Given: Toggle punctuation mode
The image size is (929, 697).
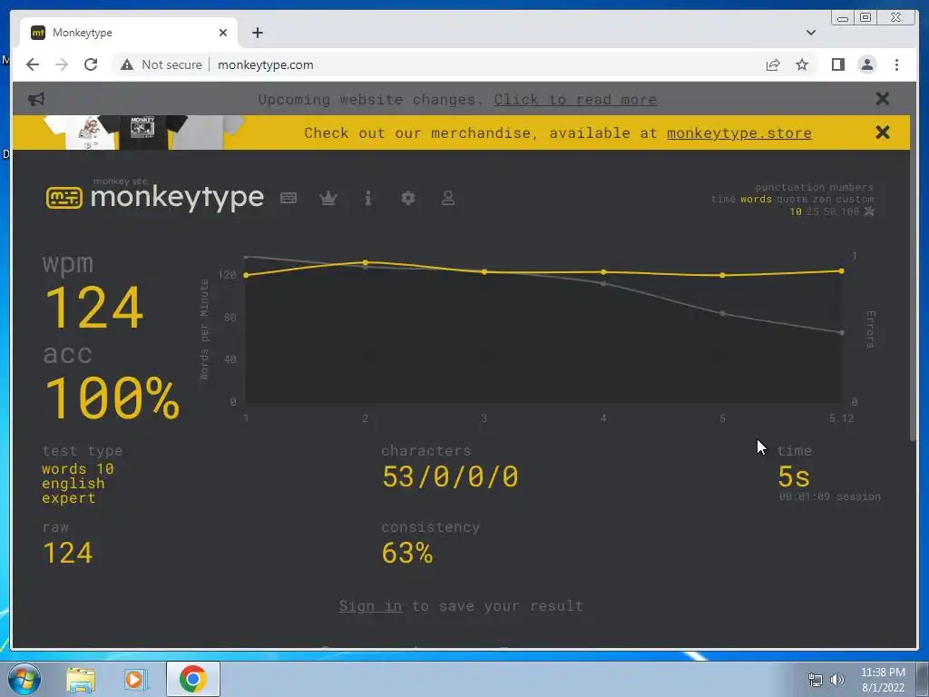Looking at the screenshot, I should tap(788, 187).
